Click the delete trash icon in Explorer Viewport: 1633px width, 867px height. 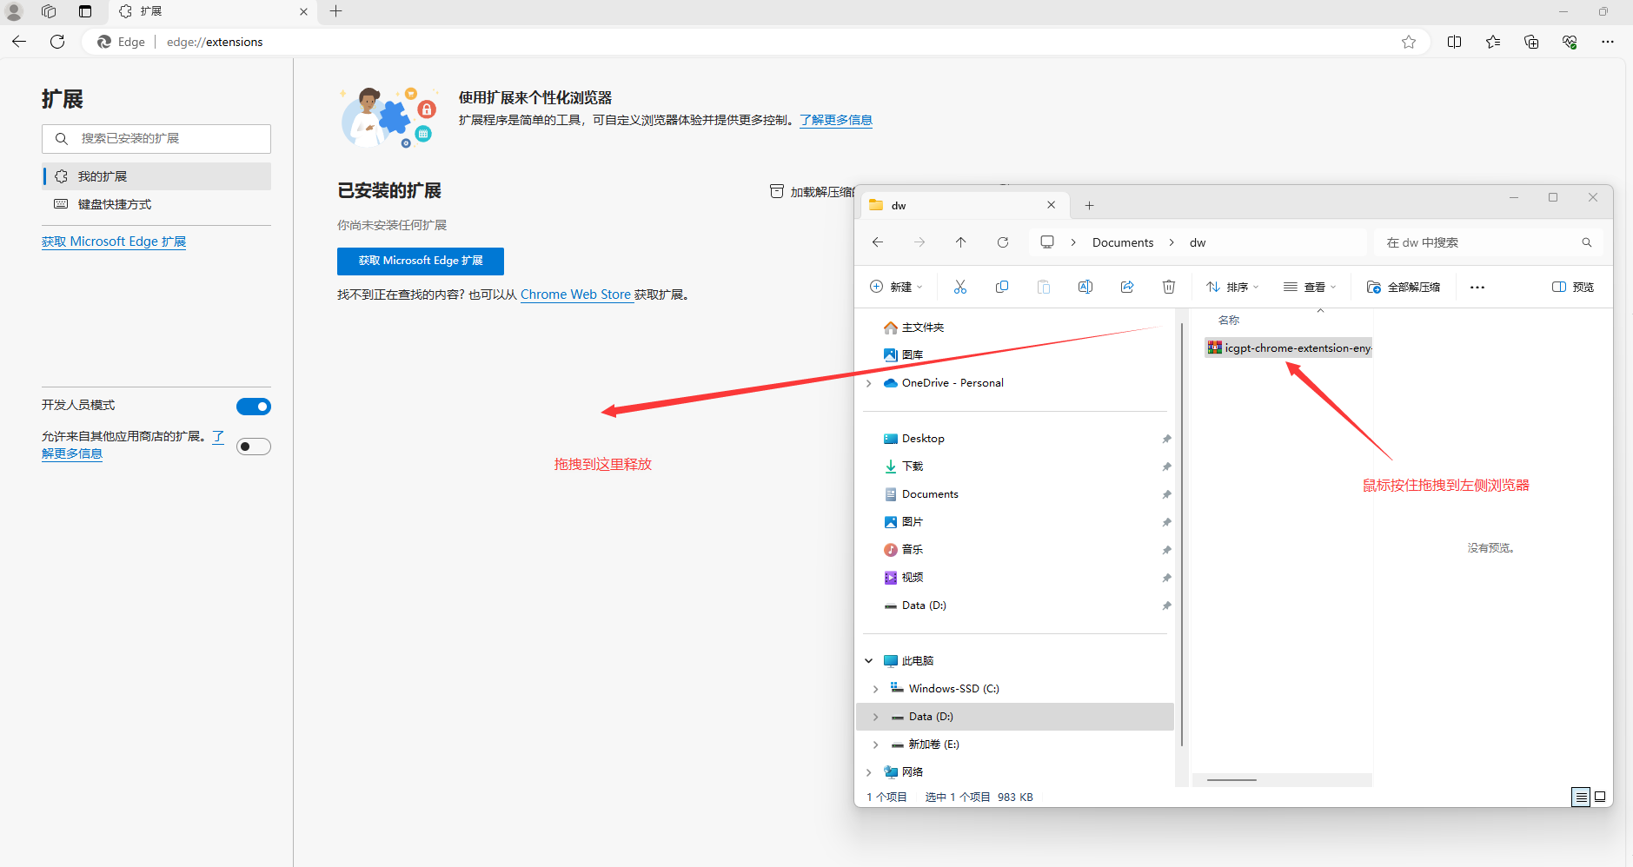(1169, 287)
